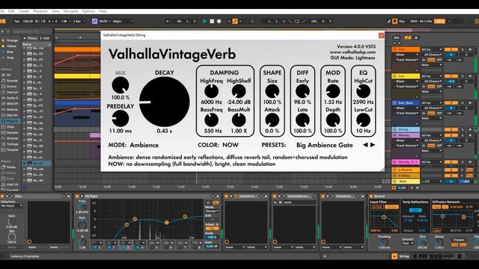Click the Reverb device activator icon
The height and width of the screenshot is (269, 479).
(x=371, y=196)
